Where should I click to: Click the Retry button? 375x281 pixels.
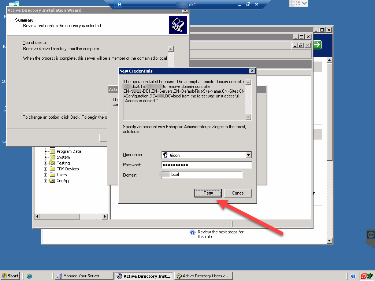click(208, 193)
